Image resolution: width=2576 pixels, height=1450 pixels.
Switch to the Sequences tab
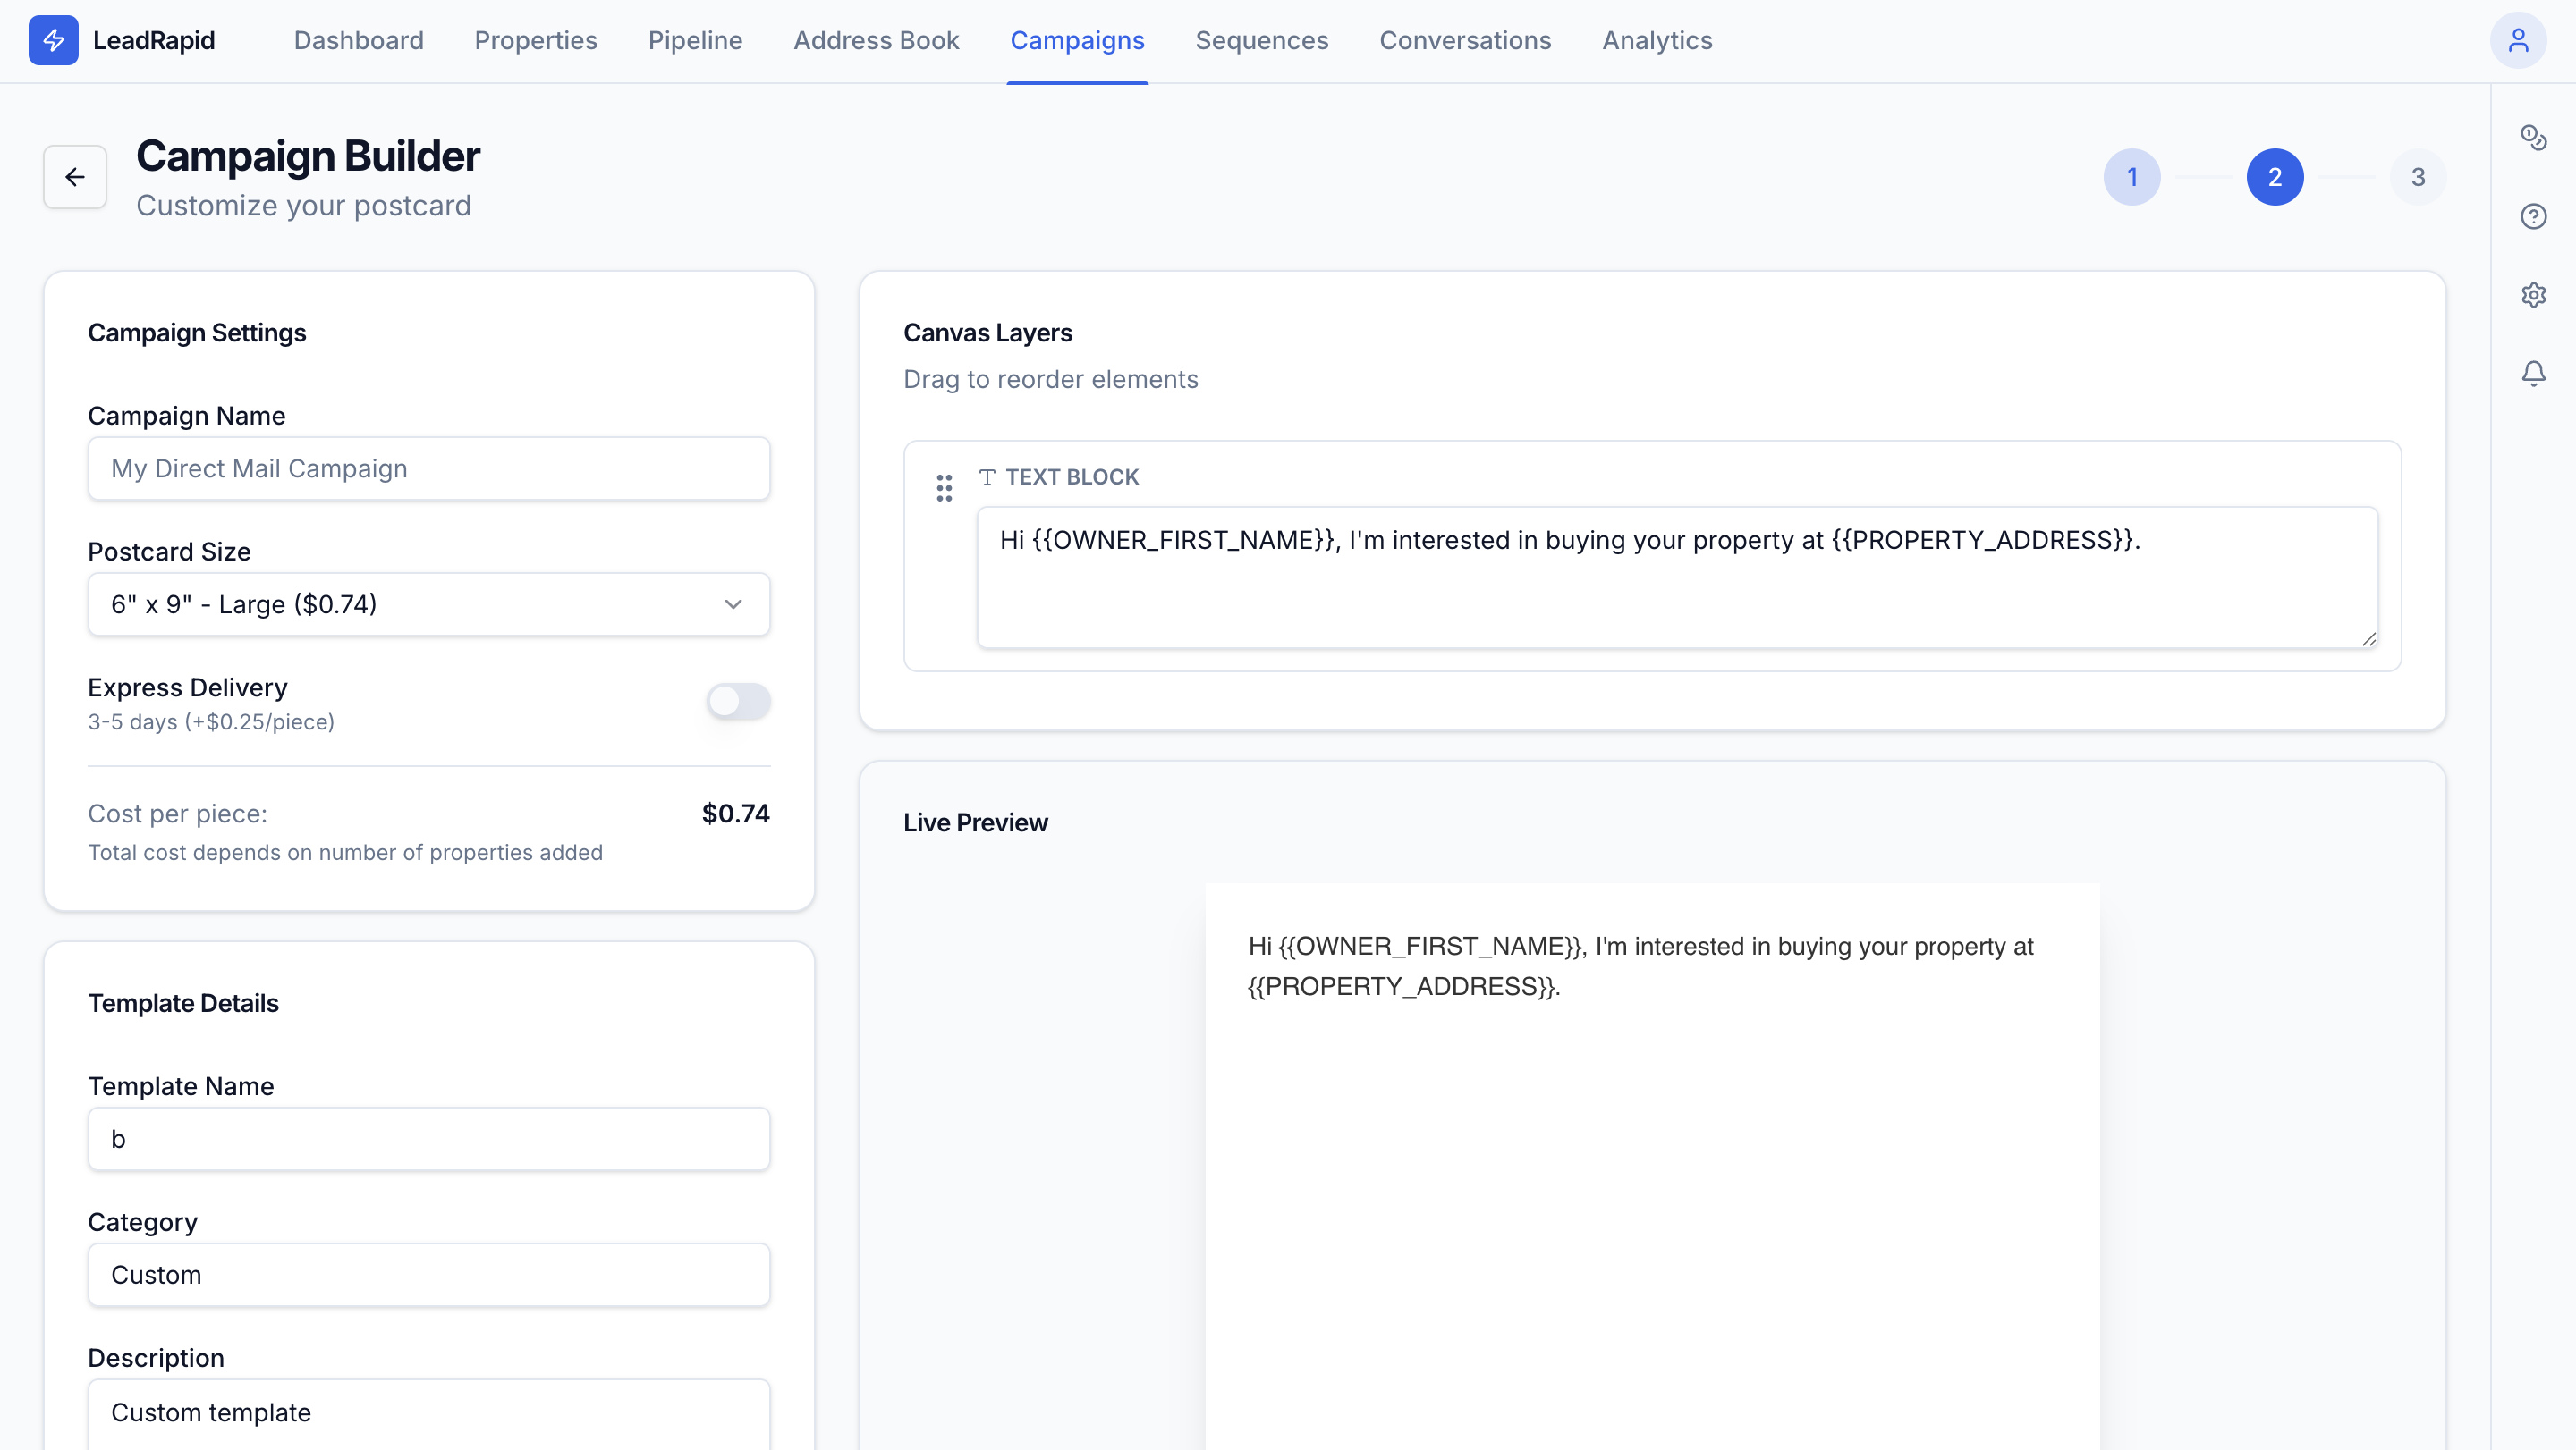(x=1261, y=40)
